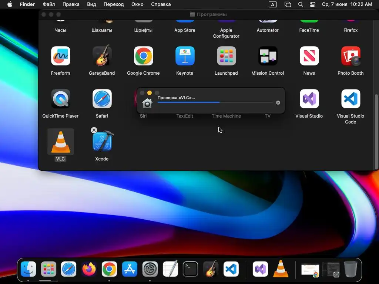The width and height of the screenshot is (379, 284).
Task: Open Visual Studio from the Dock
Action: (x=260, y=269)
